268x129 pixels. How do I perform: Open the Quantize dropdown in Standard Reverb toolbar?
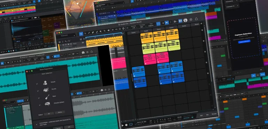pyautogui.click(x=134, y=28)
